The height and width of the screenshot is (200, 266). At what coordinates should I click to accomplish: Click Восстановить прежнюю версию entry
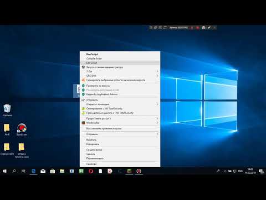tap(104, 128)
